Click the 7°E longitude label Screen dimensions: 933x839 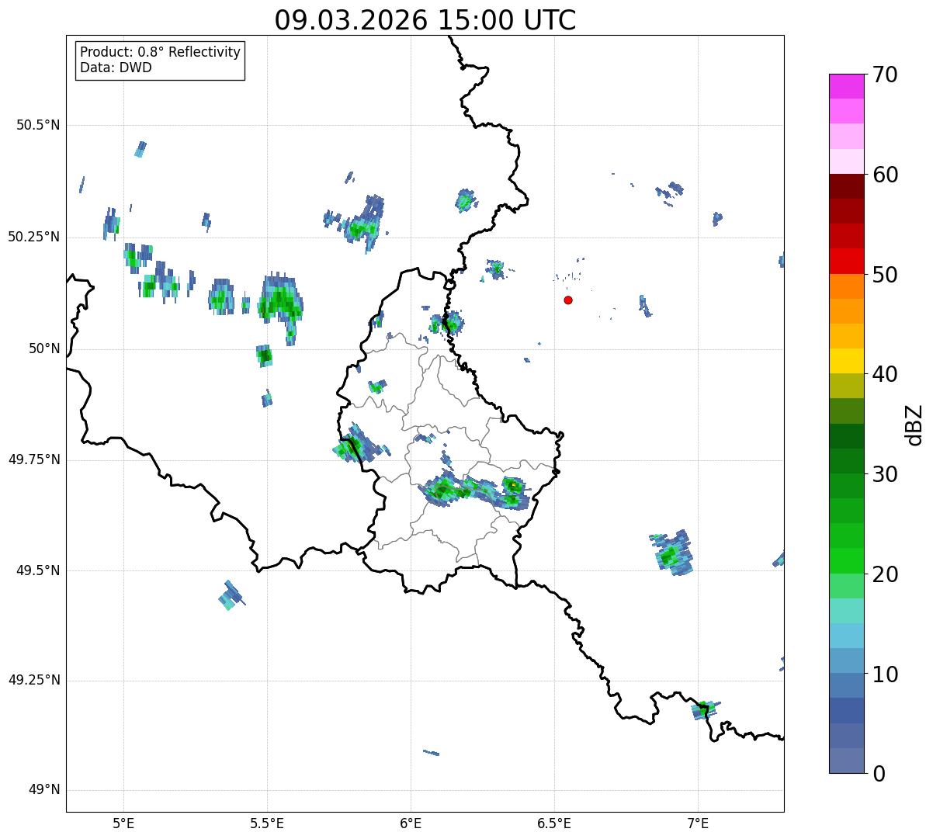pyautogui.click(x=698, y=823)
